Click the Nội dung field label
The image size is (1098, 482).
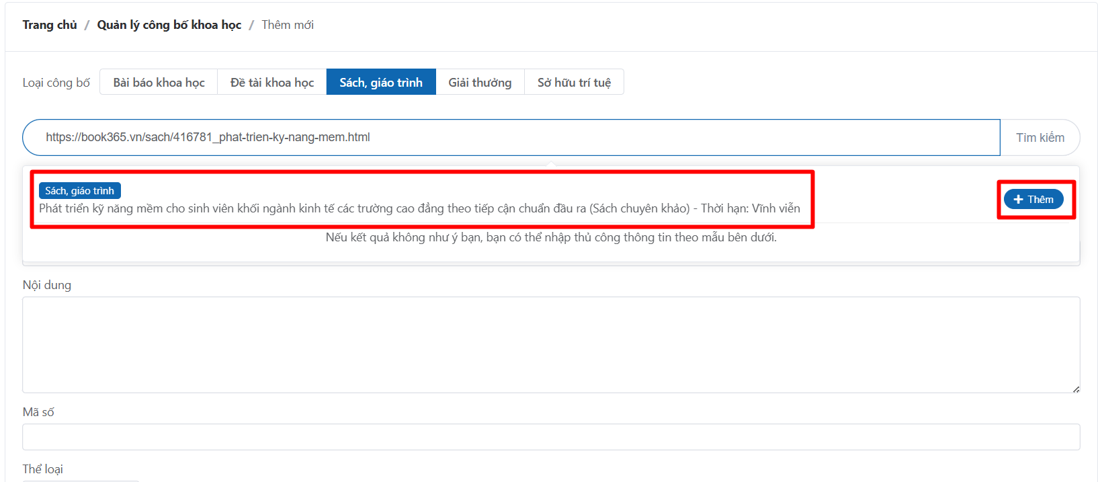47,285
